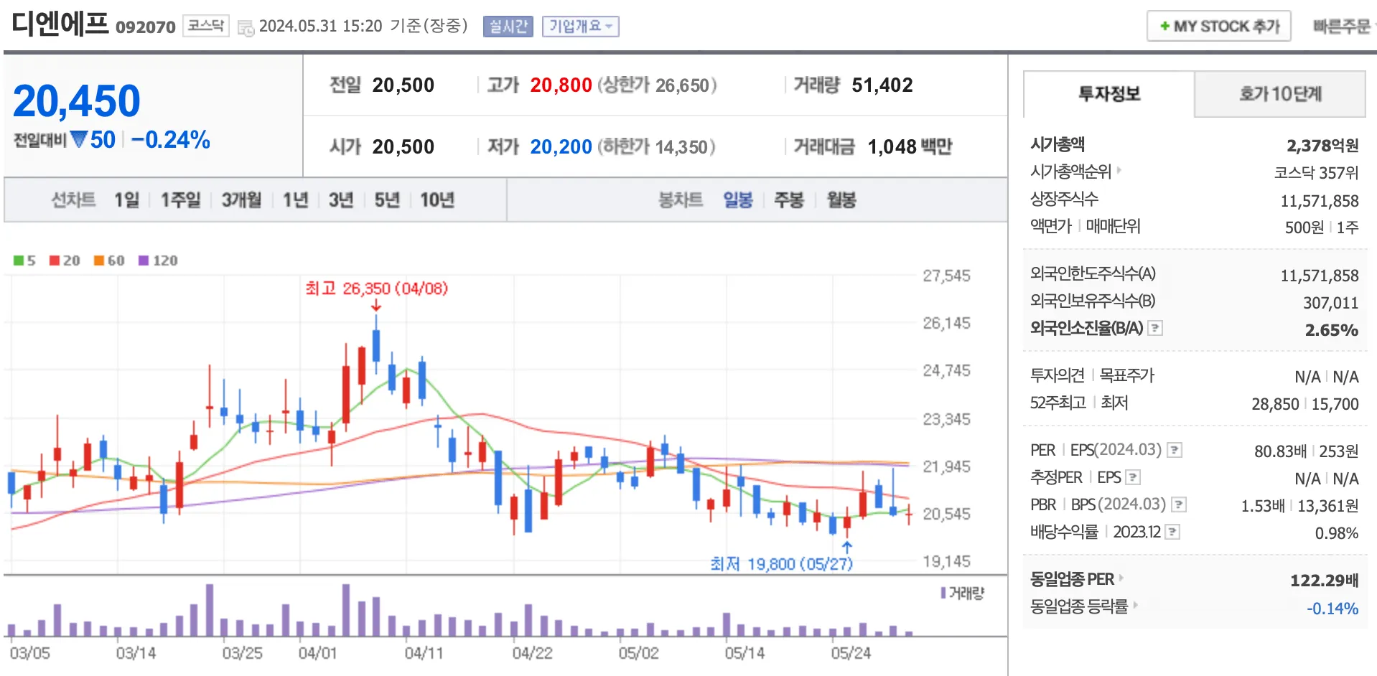Click the 외국인소진율 value 2.65%
Image resolution: width=1377 pixels, height=676 pixels.
click(1332, 330)
